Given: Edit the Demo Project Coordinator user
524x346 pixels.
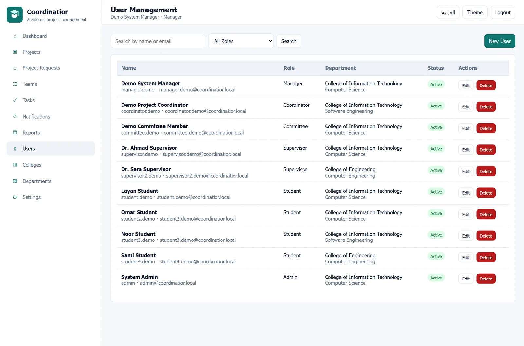Looking at the screenshot, I should point(466,107).
